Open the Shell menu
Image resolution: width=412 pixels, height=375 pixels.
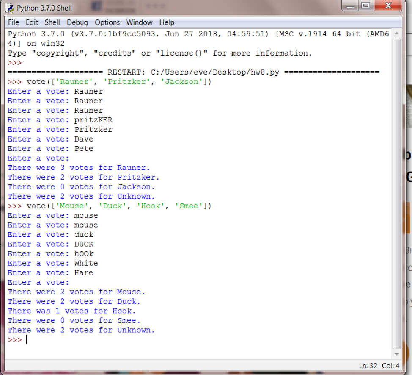point(52,22)
